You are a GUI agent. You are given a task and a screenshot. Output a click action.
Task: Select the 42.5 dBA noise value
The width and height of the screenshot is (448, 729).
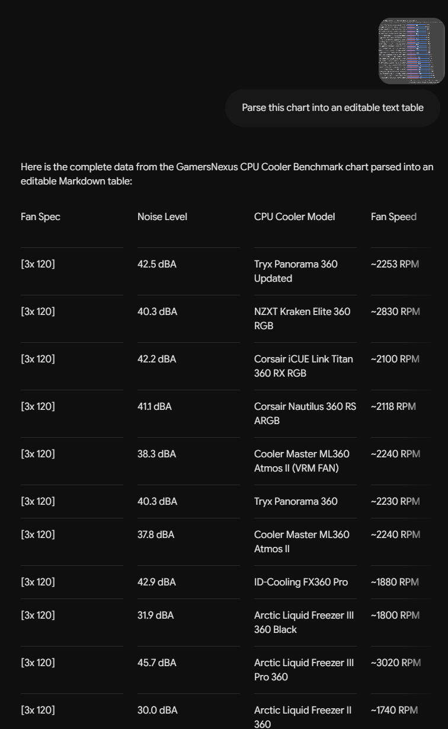click(x=157, y=264)
